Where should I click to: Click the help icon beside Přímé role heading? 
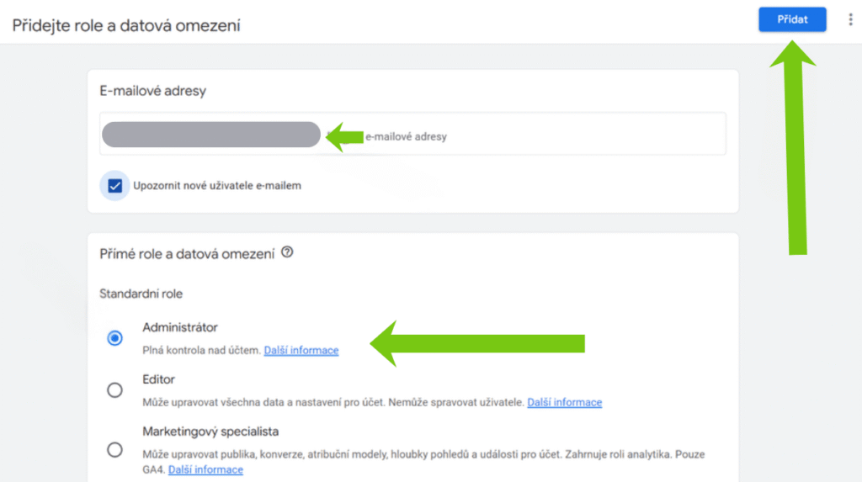(287, 252)
